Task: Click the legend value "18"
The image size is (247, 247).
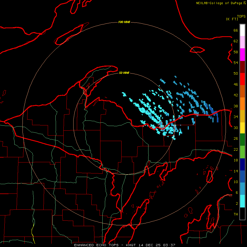Action: (x=236, y=160)
